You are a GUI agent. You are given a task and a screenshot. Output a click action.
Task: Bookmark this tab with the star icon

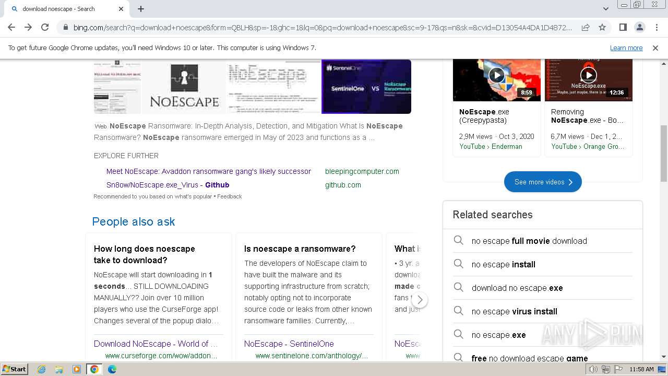tap(602, 27)
